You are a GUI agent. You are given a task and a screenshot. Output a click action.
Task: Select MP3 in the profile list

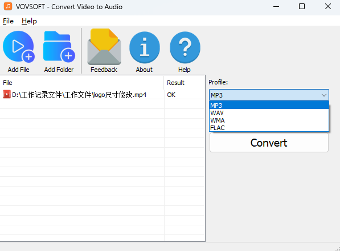click(269, 106)
